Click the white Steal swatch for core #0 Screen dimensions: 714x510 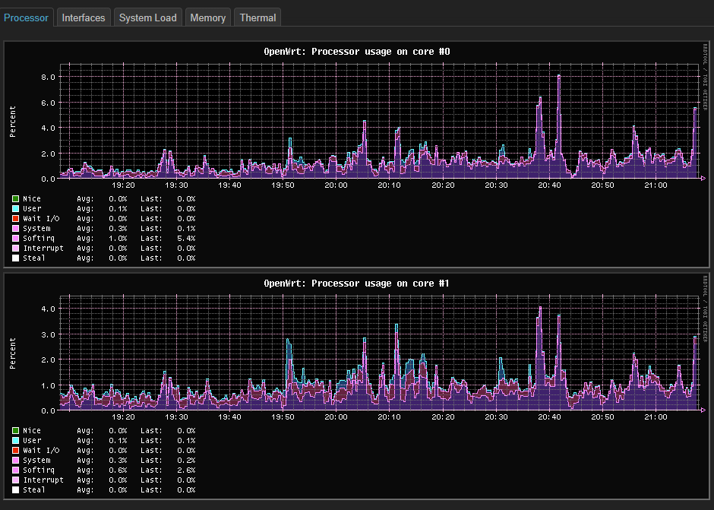[x=15, y=258]
